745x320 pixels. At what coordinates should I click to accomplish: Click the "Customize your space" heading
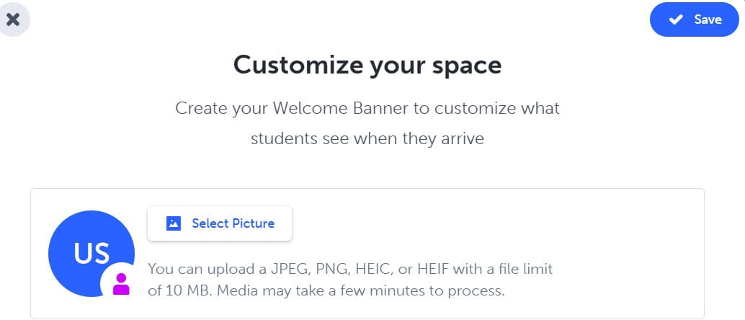(x=367, y=65)
